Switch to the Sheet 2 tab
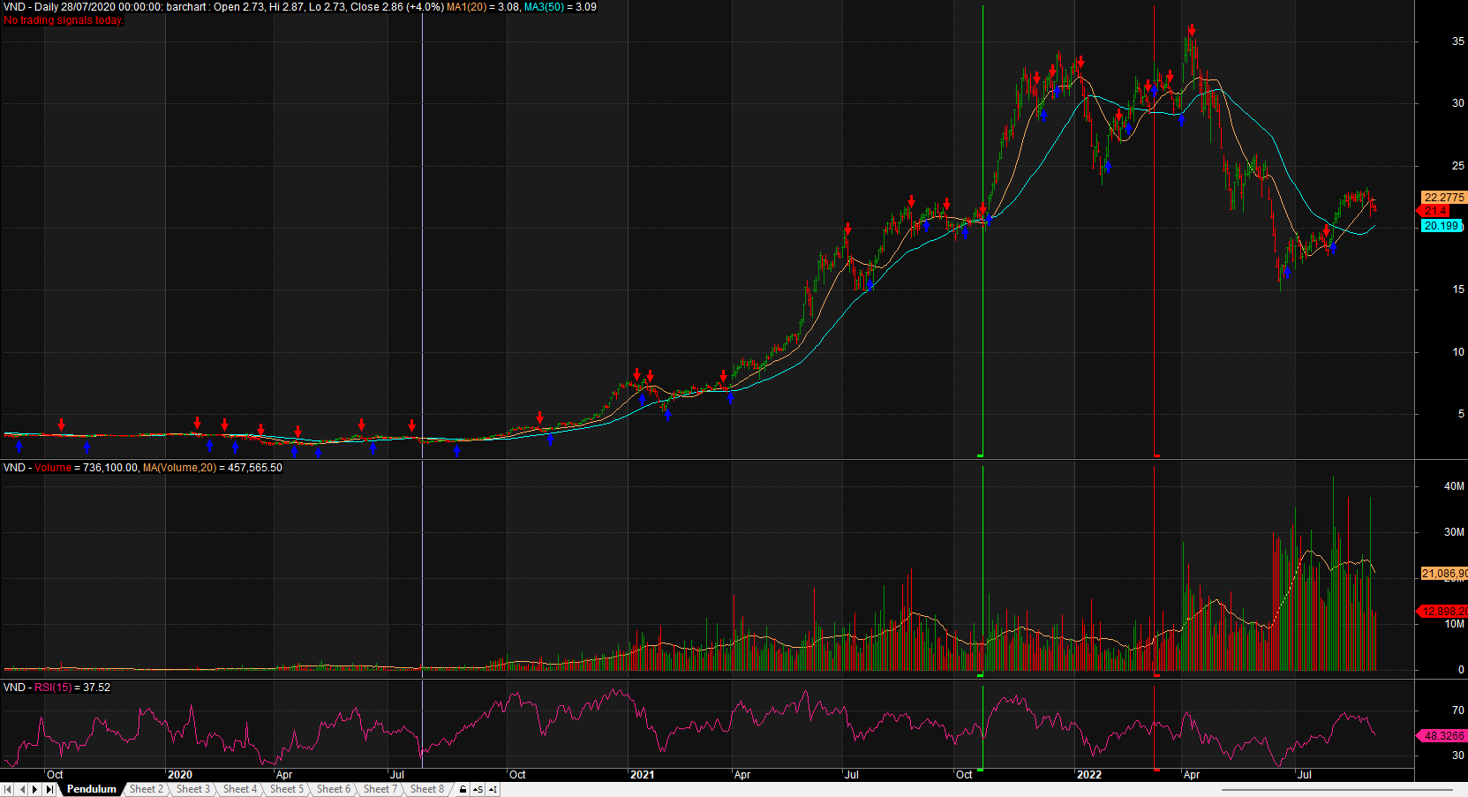This screenshot has height=797, width=1468. tap(146, 789)
